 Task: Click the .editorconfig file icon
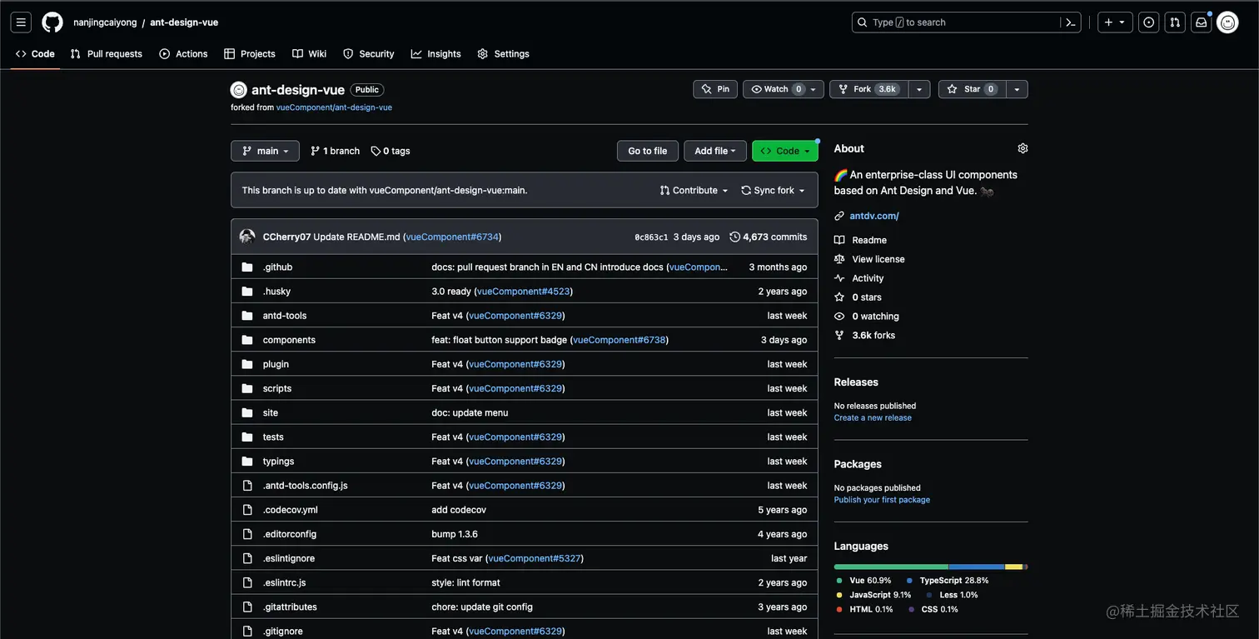pyautogui.click(x=247, y=534)
